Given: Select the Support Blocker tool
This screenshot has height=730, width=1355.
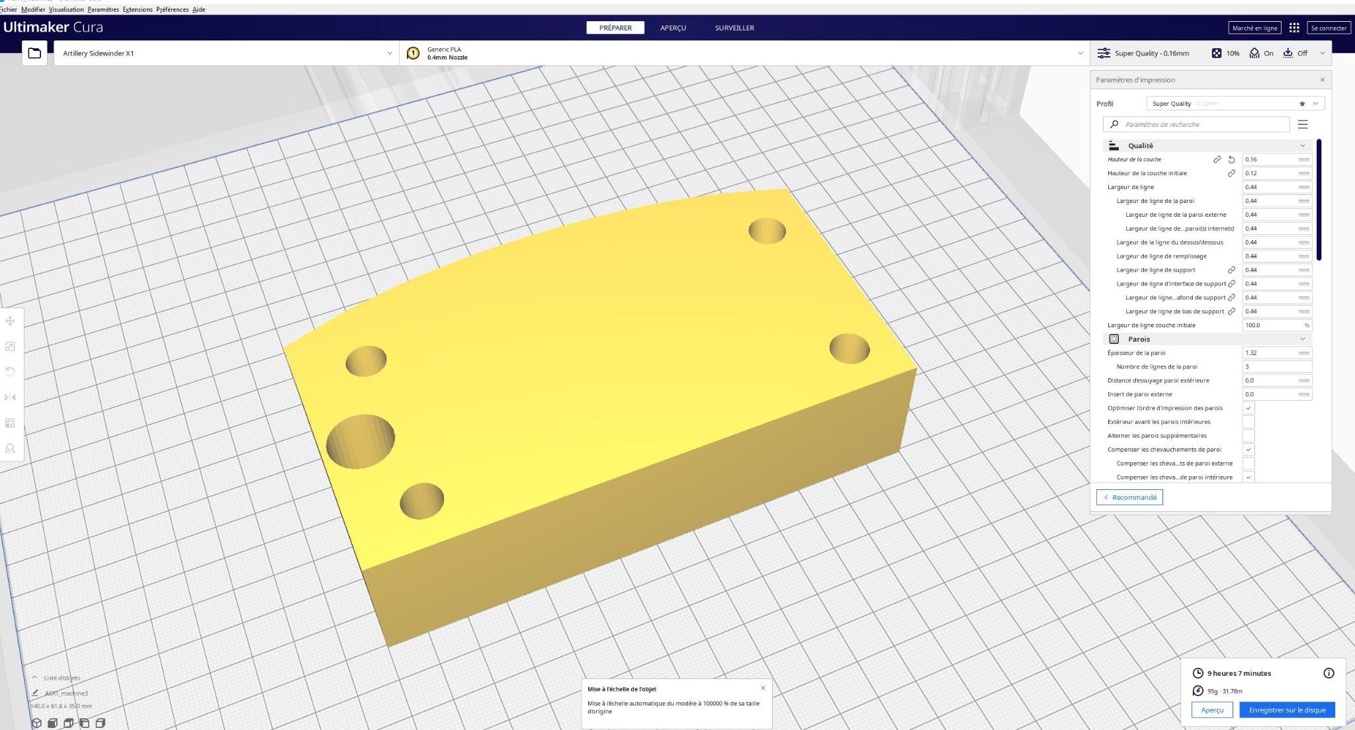Looking at the screenshot, I should [x=10, y=448].
